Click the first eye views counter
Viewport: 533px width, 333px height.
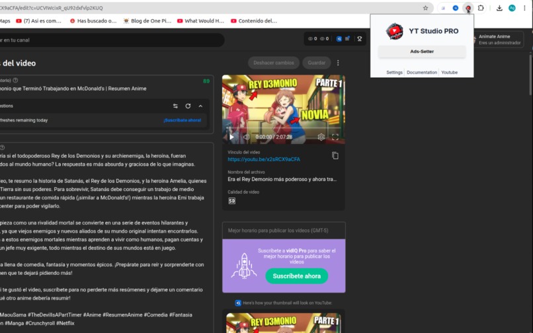[x=312, y=39]
